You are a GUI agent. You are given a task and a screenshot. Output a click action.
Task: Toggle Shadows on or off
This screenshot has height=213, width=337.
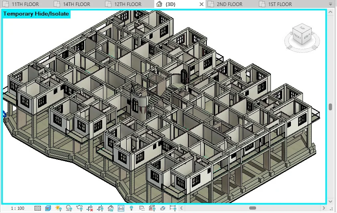click(69, 208)
